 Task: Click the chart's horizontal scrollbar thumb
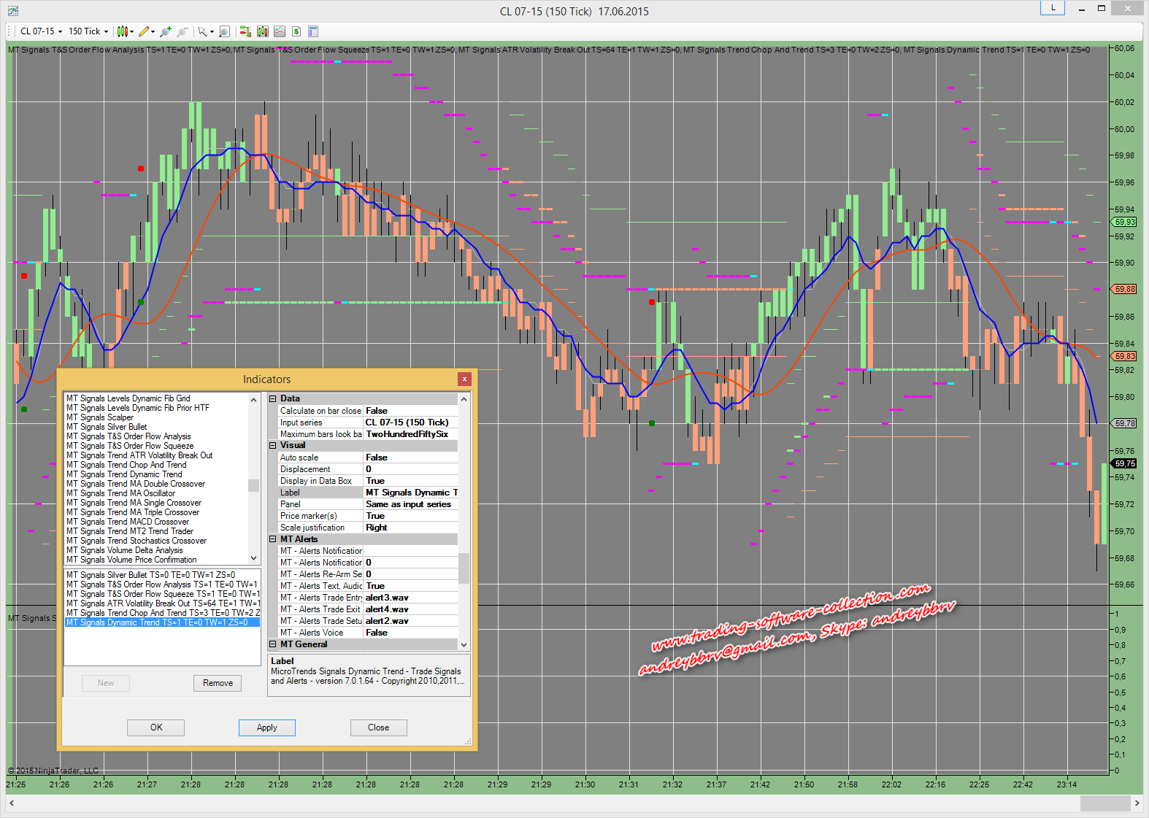pos(1104,803)
